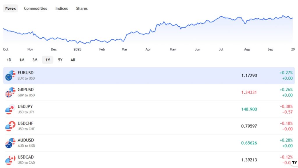Viewport: 298px width, 168px height.
Task: Click the GBPUSD flag pair icon
Action: [10, 92]
